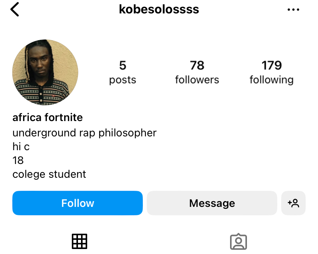Viewport: 318px width, 254px height.
Task: Open the three-dot more options menu
Action: [293, 10]
